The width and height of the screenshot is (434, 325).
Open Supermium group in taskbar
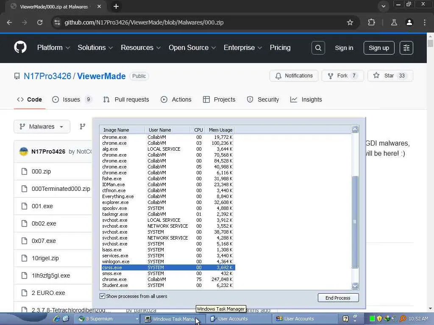coord(108,319)
